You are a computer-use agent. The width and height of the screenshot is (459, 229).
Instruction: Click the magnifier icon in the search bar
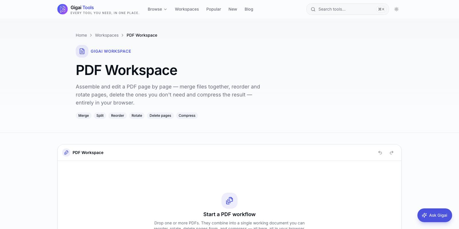click(x=313, y=9)
